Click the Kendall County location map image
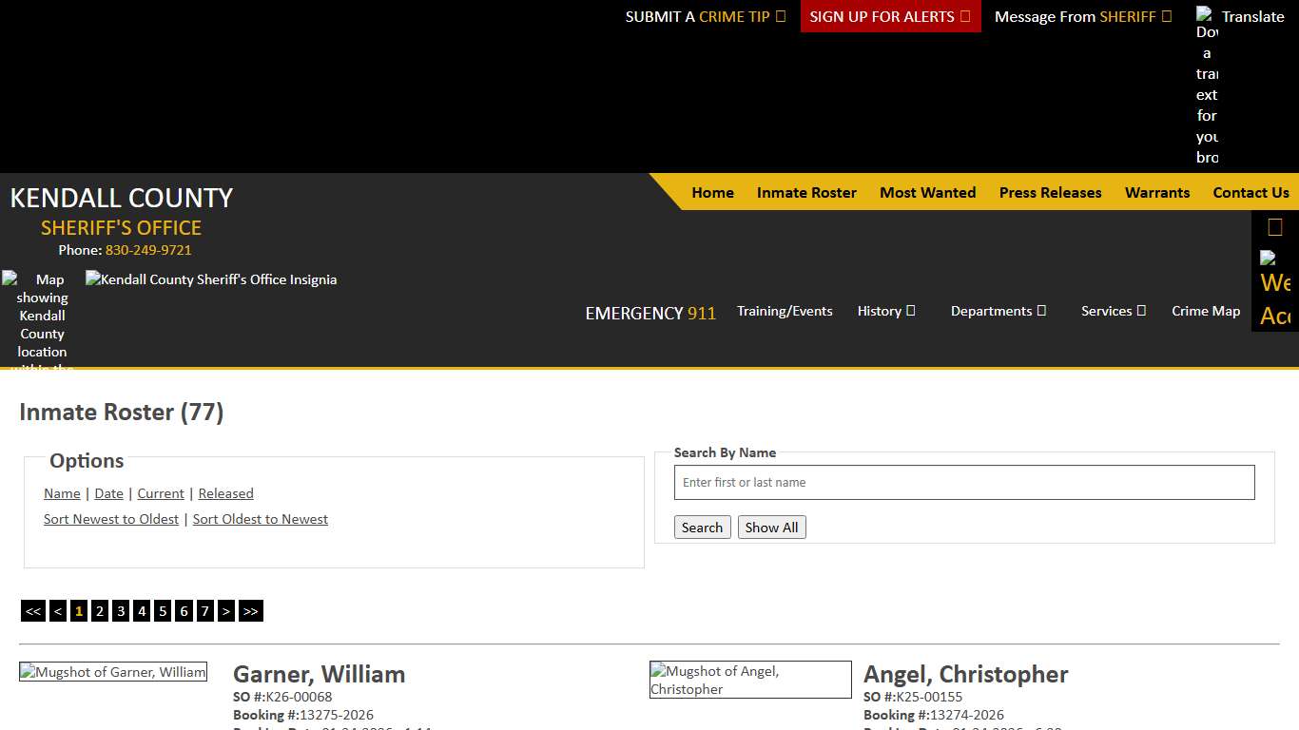The image size is (1299, 730). pos(40,314)
